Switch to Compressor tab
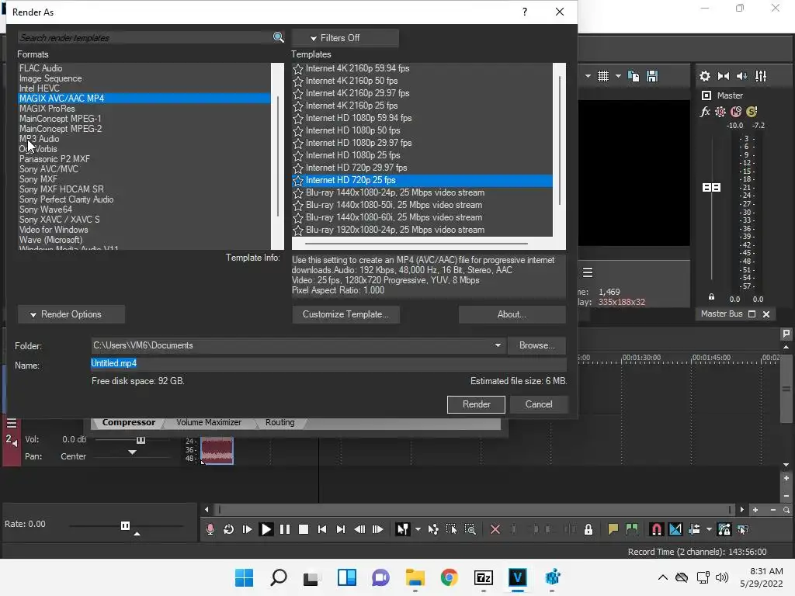Viewport: 795px width, 596px height. 129,423
